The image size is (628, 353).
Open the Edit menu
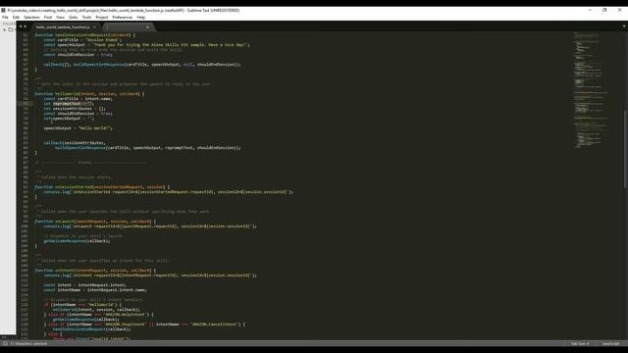[x=16, y=18]
